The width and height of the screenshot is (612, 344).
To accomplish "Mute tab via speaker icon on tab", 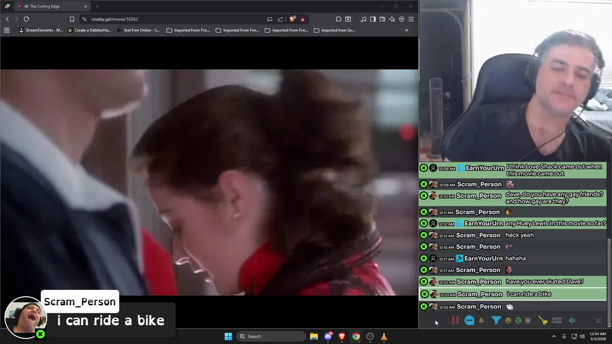I will [x=25, y=6].
